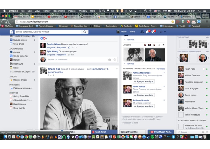This screenshot has height=149, width=210.
Task: Open the History menu
Action: click(x=47, y=11)
